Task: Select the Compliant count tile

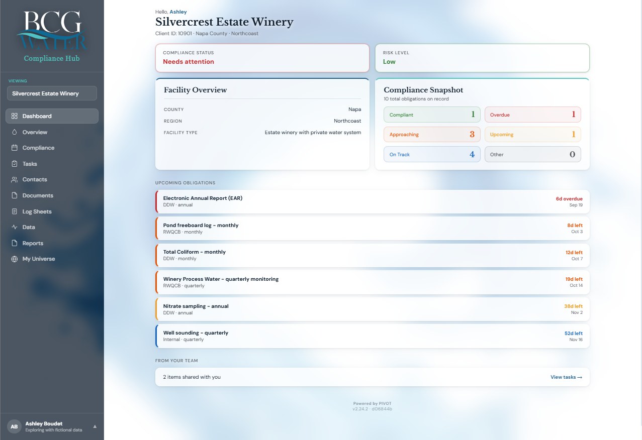Action: (432, 115)
